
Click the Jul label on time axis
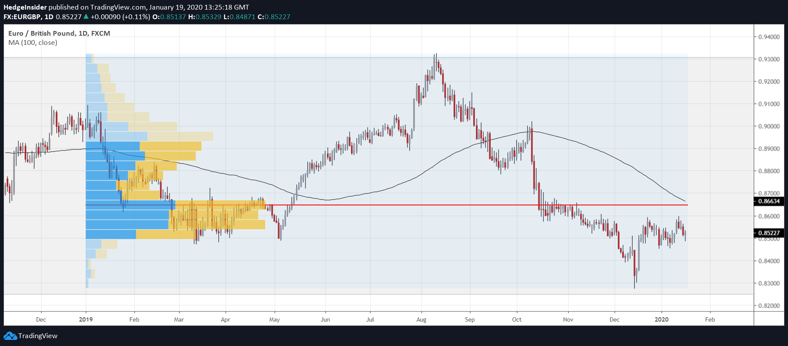pyautogui.click(x=370, y=319)
